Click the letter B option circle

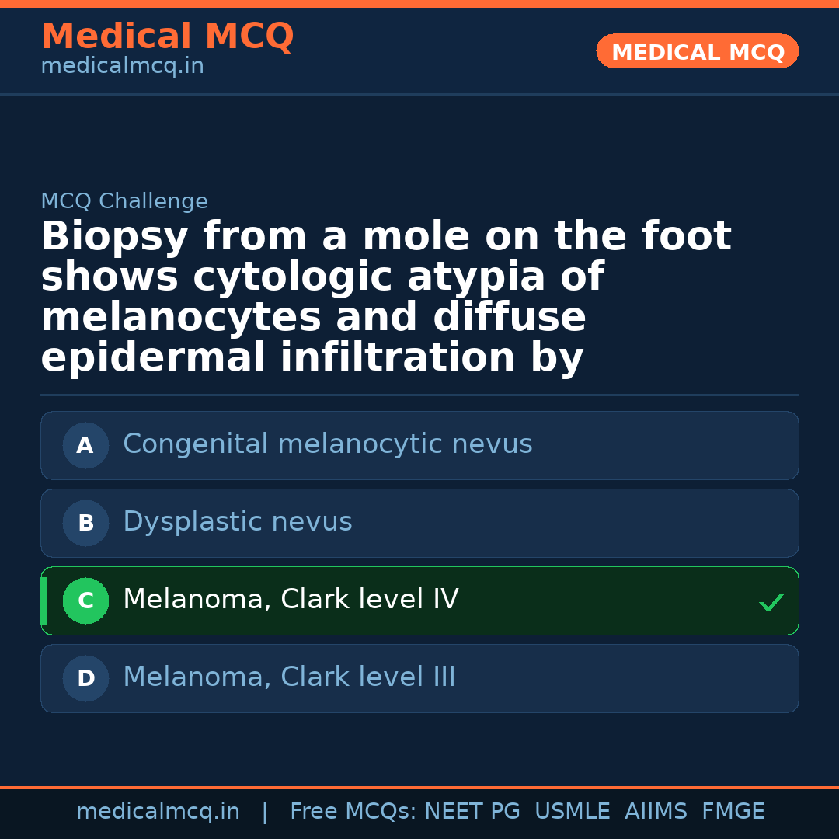coord(85,523)
